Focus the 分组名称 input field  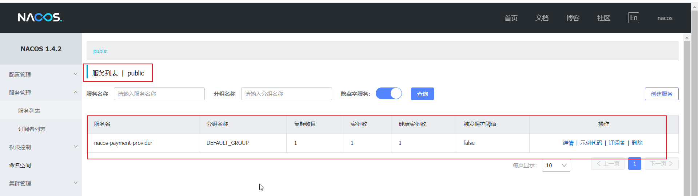(x=286, y=94)
